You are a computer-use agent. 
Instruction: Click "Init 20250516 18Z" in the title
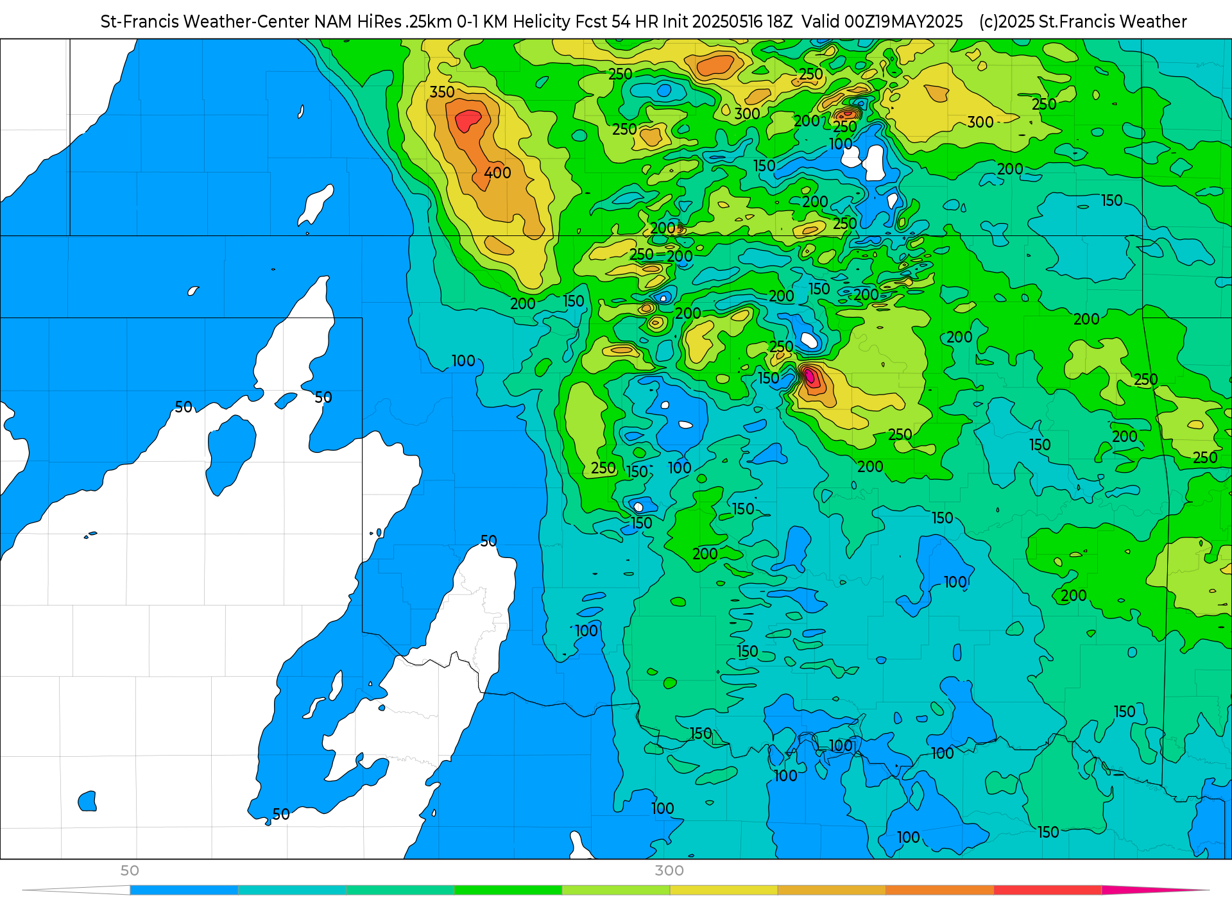(729, 21)
